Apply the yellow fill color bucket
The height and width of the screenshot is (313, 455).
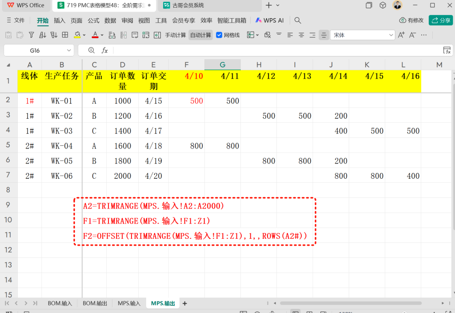tap(77, 35)
